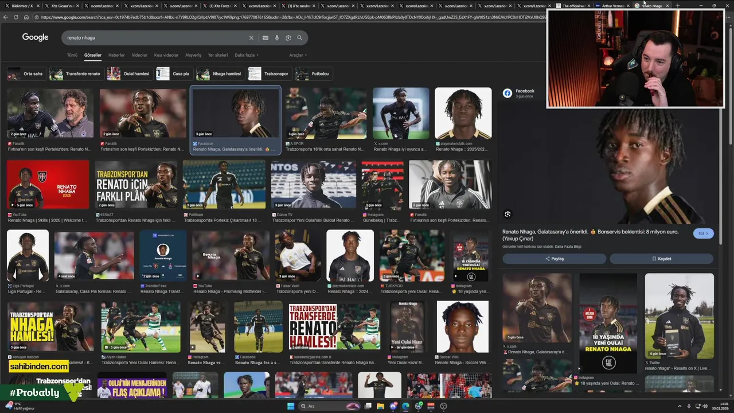This screenshot has height=413, width=734.
Task: Search by image with the Lens camera icon
Action: click(288, 38)
